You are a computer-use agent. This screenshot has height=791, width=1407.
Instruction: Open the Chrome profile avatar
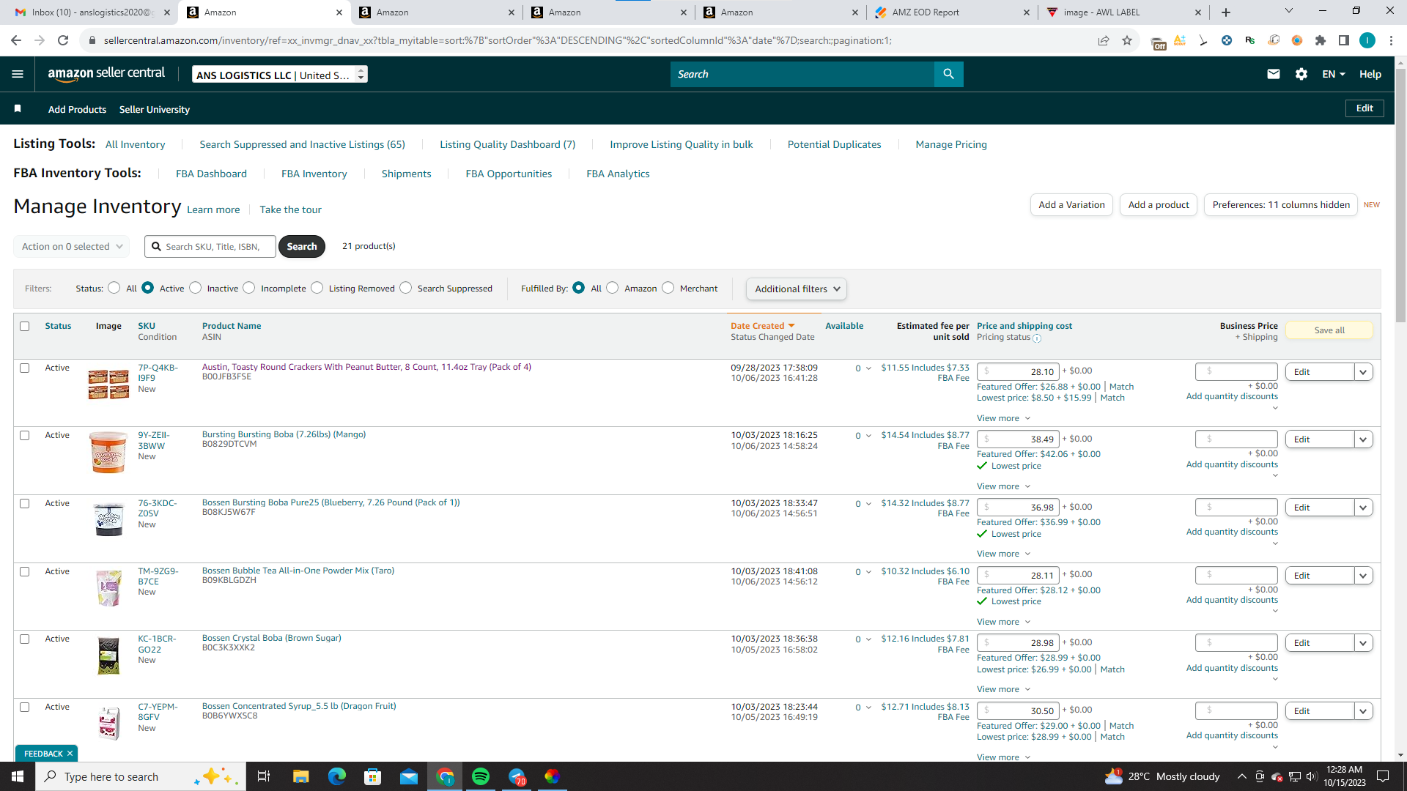[1367, 40]
